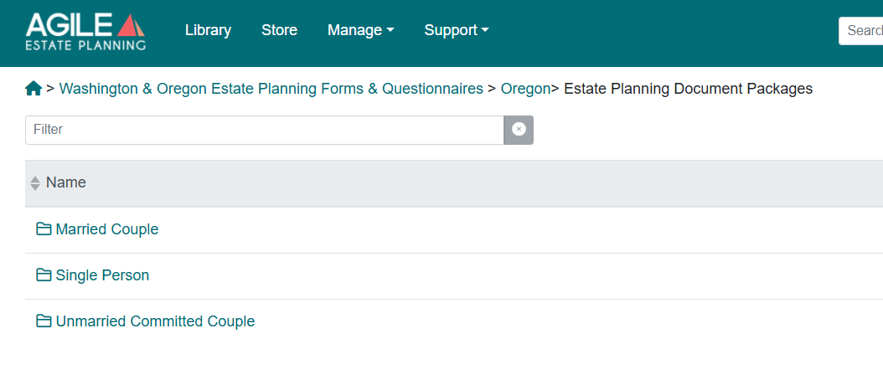
Task: Navigate to the Oregon breadcrumb link
Action: coord(525,89)
